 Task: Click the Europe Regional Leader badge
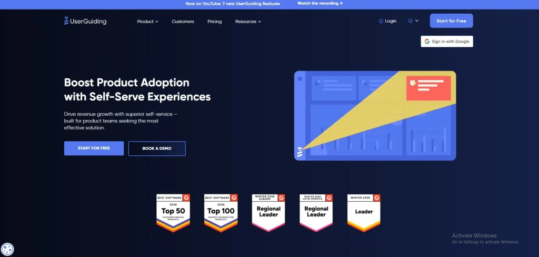[x=268, y=213]
